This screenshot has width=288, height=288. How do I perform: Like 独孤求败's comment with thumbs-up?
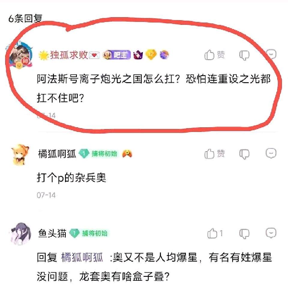point(214,55)
